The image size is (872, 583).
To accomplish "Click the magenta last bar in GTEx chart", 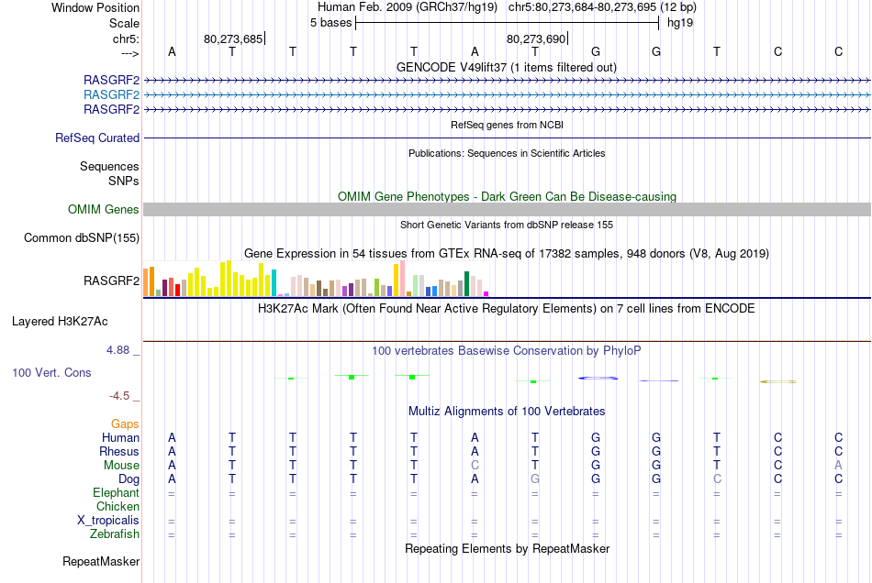I will pyautogui.click(x=486, y=293).
